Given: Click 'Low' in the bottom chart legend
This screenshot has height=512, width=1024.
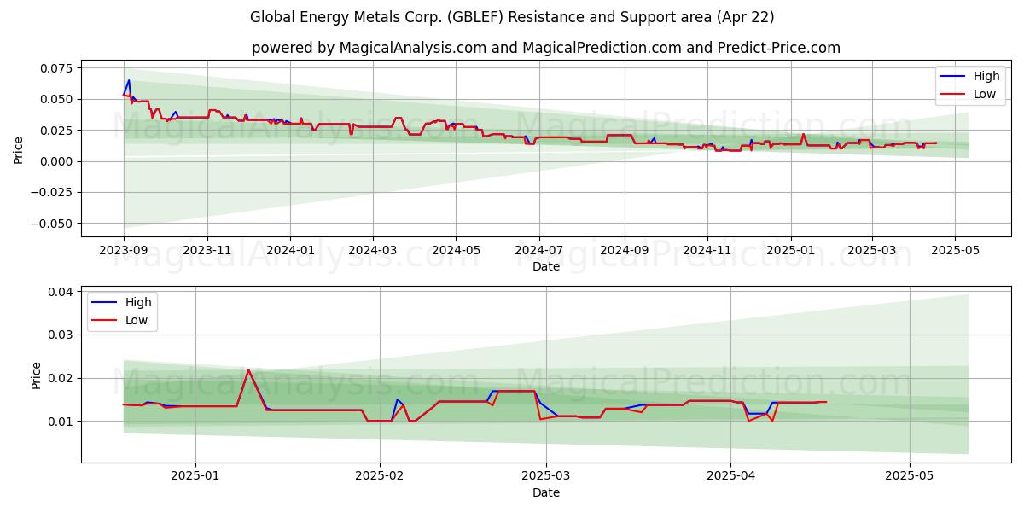Looking at the screenshot, I should [137, 320].
